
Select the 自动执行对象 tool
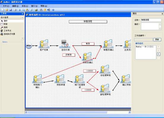pos(8,34)
